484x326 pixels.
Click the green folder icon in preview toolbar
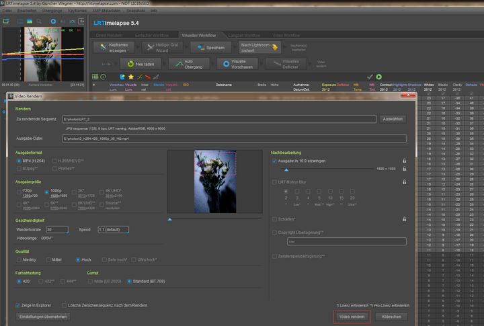[6, 22]
